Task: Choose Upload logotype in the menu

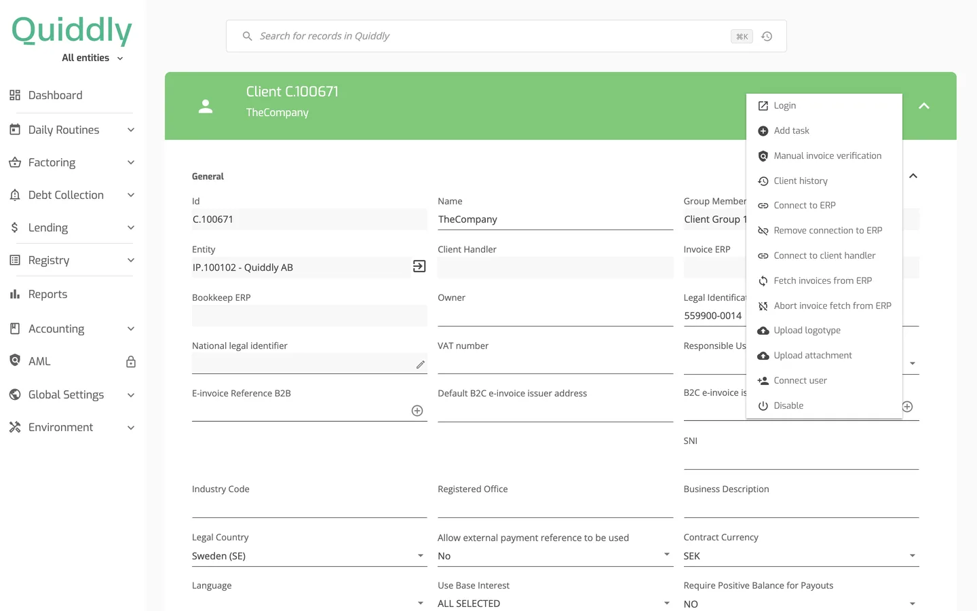Action: point(824,331)
